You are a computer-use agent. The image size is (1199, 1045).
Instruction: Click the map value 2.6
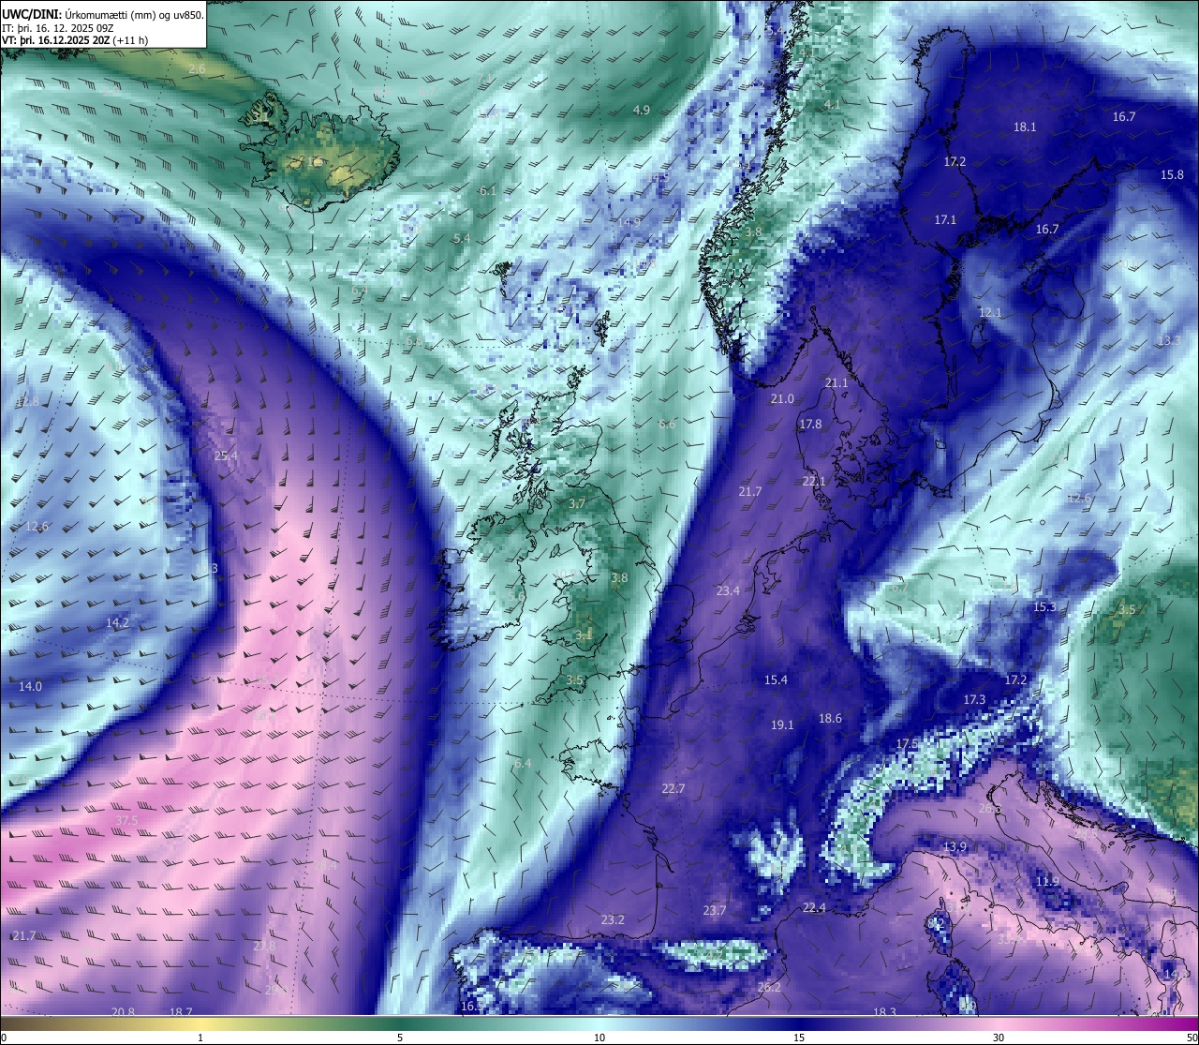197,70
